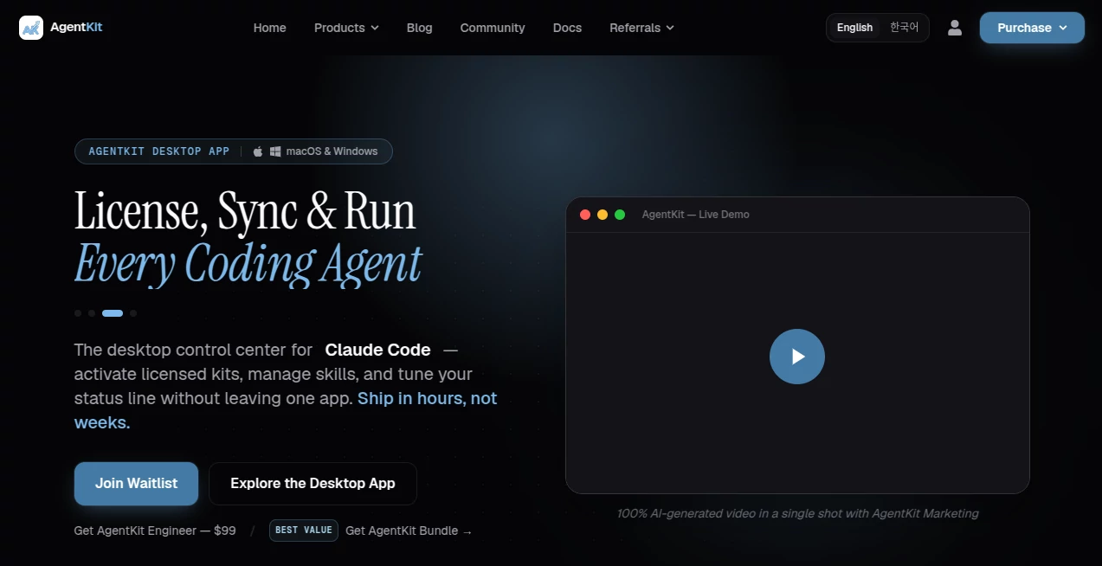Click the 100% AI-generated video caption
The image size is (1102, 566).
point(797,513)
